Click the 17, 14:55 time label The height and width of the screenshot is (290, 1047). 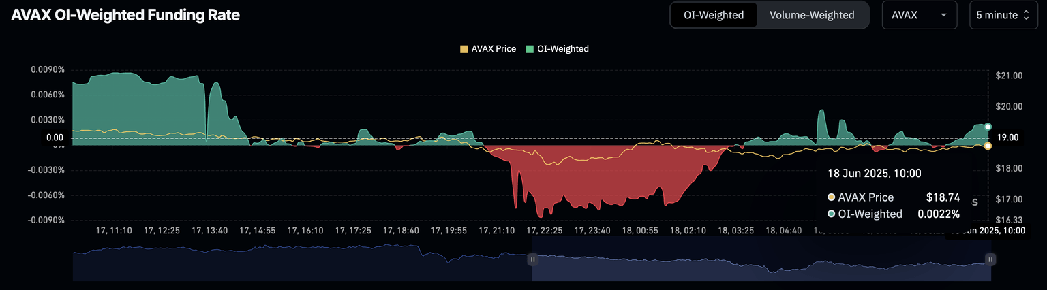coord(258,231)
